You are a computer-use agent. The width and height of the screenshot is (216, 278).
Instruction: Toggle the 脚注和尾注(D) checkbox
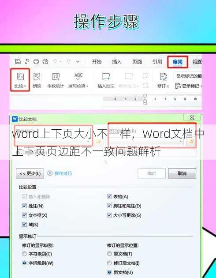109,206
